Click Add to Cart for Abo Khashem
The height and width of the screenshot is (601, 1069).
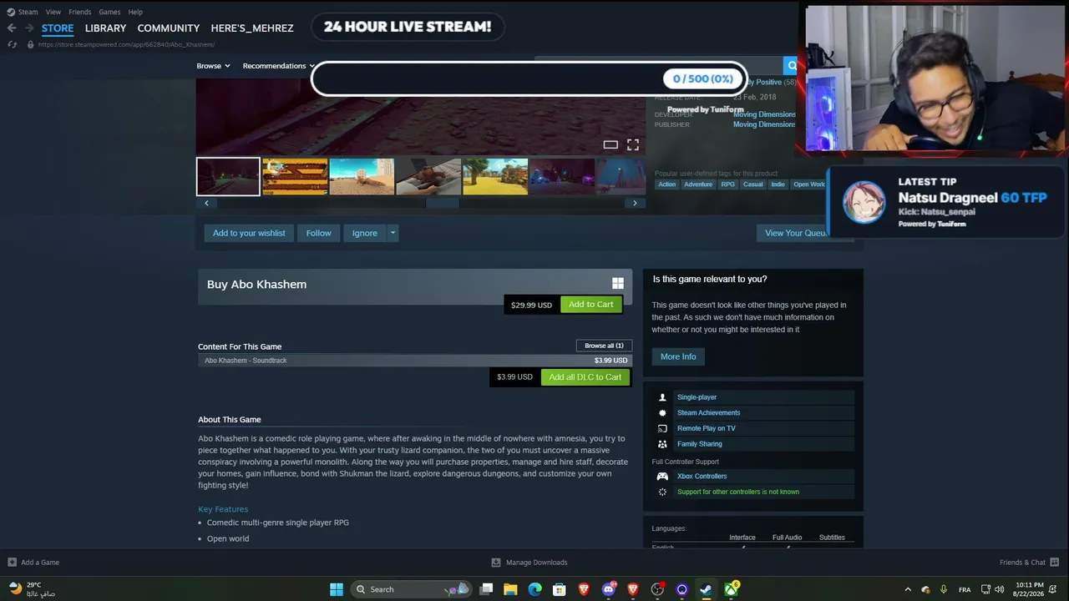[x=591, y=305]
